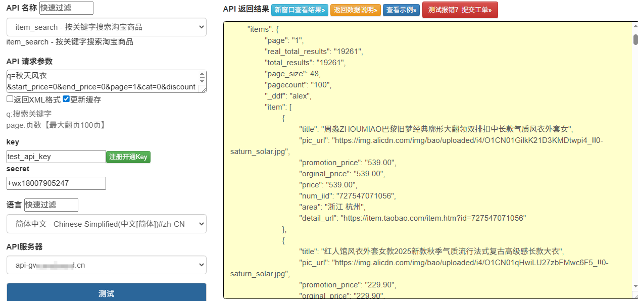Open the language dropdown showing 简体中文
Image resolution: width=638 pixels, height=301 pixels.
106,223
